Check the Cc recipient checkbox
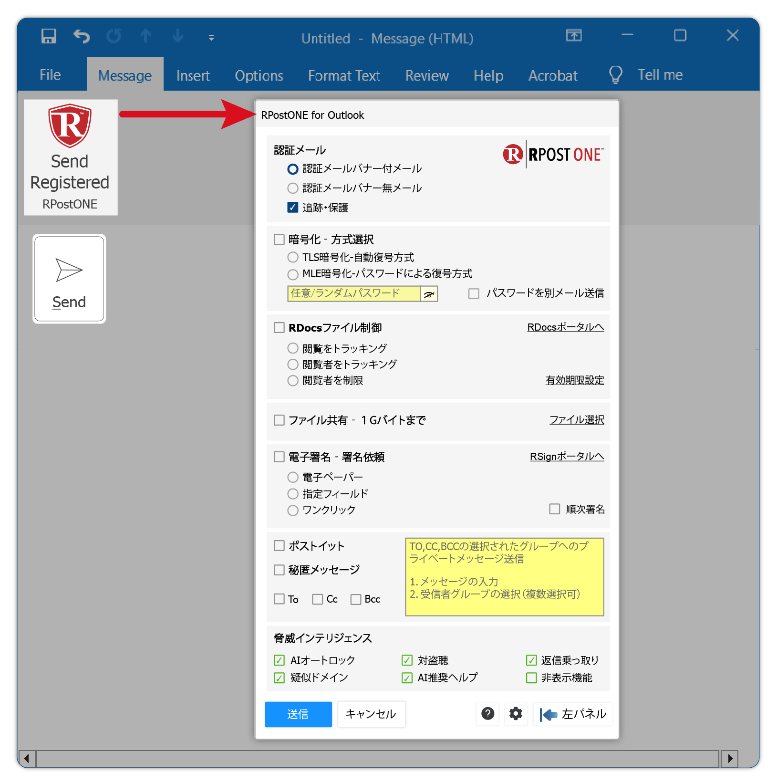The image size is (777, 782). point(317,599)
